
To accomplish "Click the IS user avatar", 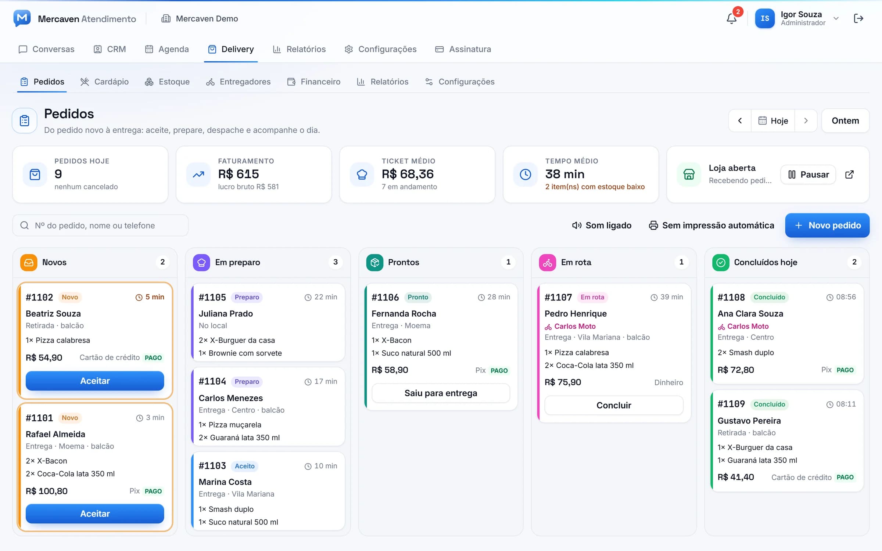I will pos(765,18).
